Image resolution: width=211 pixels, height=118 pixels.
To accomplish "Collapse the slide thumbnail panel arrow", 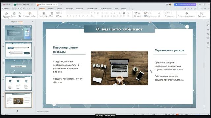I will (x=32, y=22).
